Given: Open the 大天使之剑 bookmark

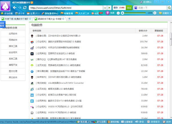Looking at the screenshot, I should 82,13.
